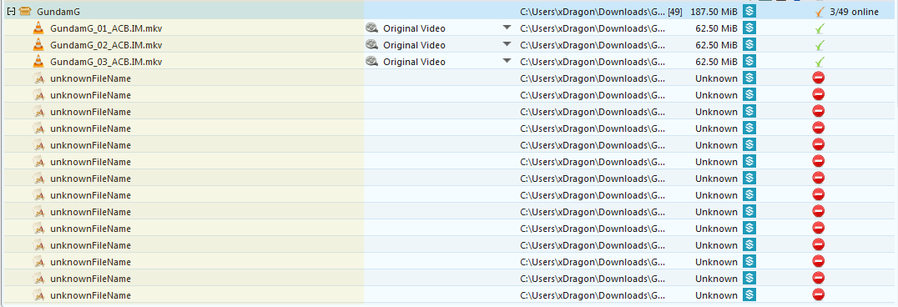Screen dimensions: 898x307
Task: Select the topmost unknownFileName entry
Action: [x=90, y=78]
